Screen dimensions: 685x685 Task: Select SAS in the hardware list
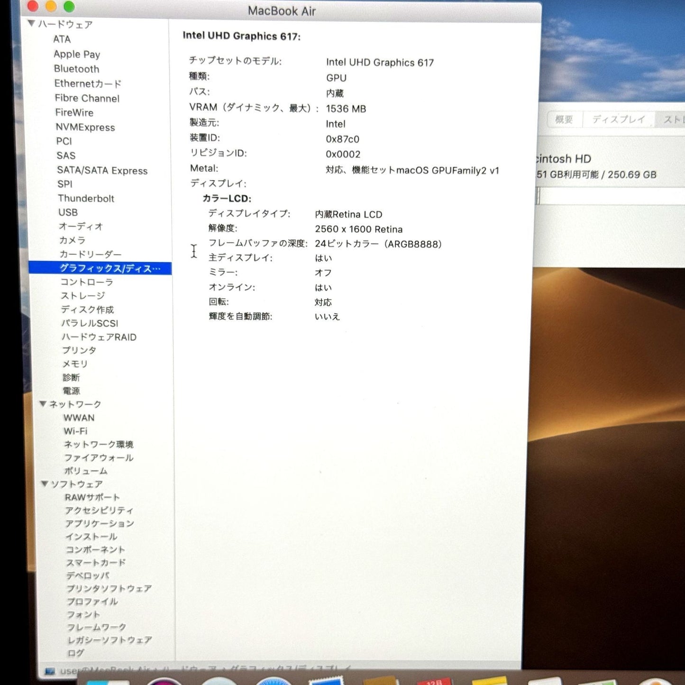tap(66, 155)
